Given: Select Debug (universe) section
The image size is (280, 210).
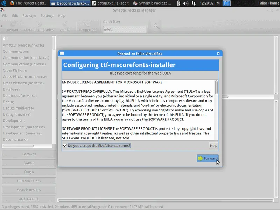Looking at the screenshot, I should coord(16,114).
